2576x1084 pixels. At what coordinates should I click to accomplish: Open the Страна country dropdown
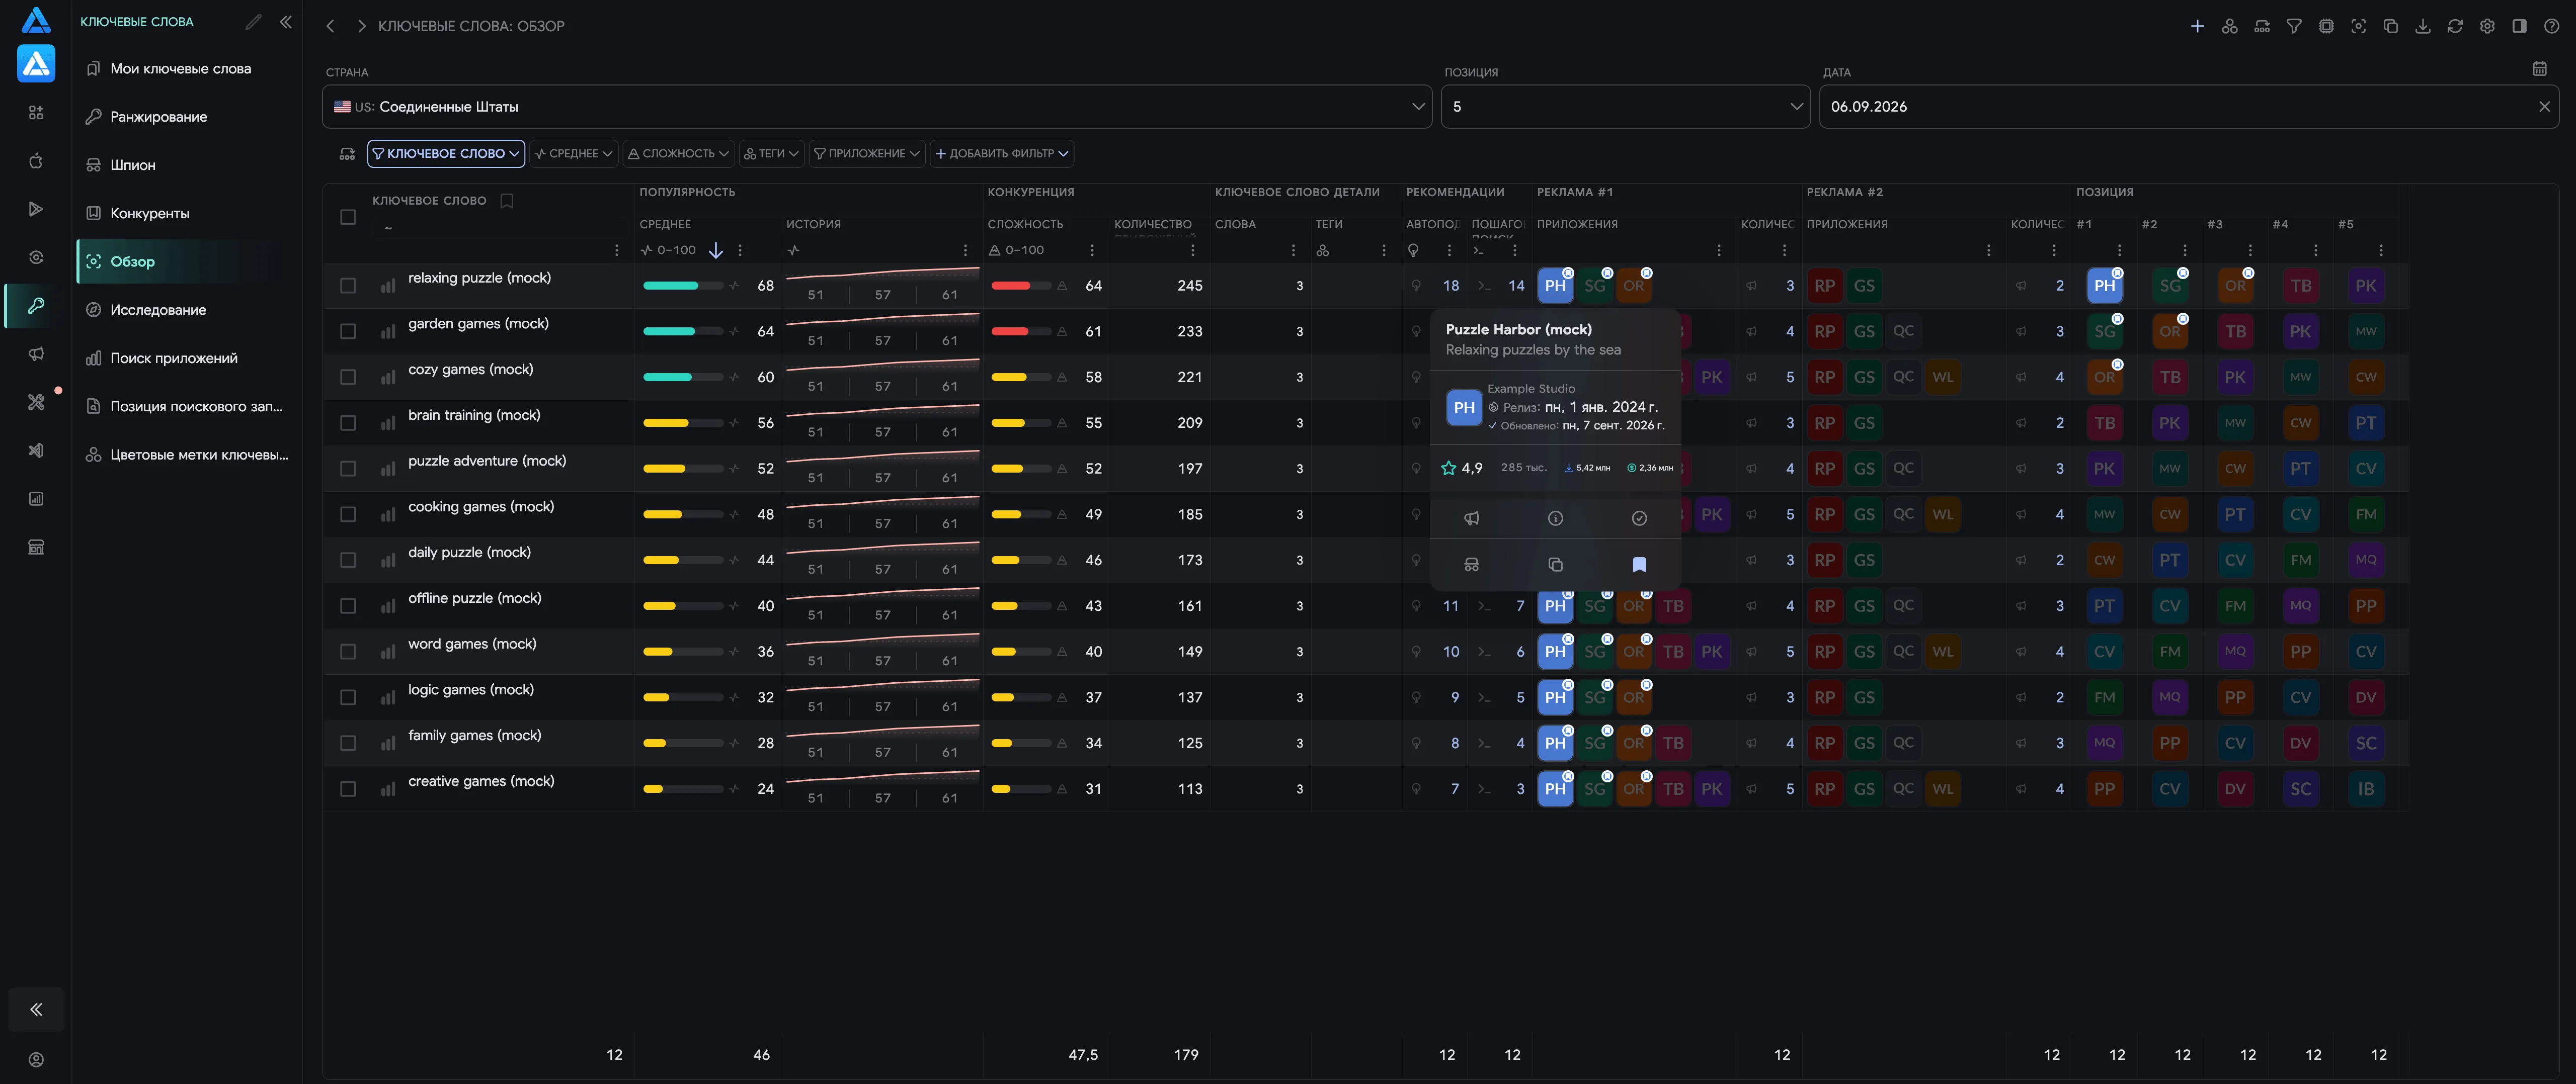[x=877, y=106]
